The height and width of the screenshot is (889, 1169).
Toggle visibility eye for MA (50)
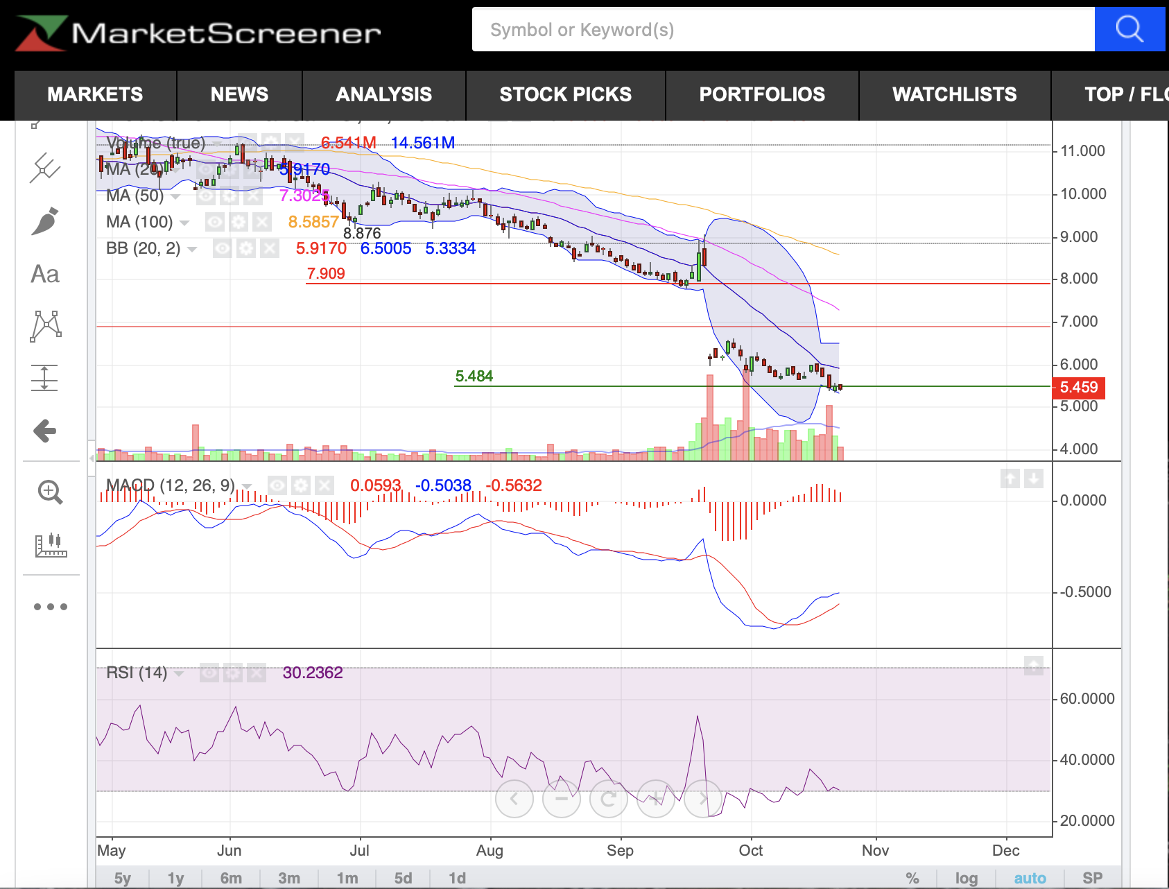point(206,196)
